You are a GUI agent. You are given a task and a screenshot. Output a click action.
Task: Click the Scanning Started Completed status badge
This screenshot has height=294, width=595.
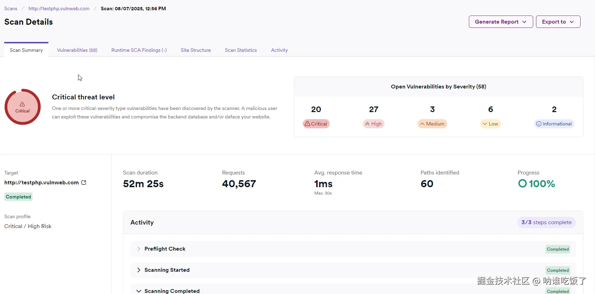point(558,270)
